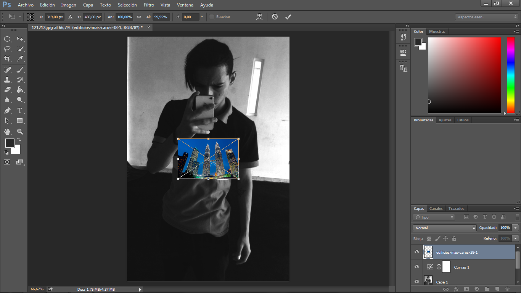Select the Quick Selection tool
Screen dimensions: 521x293
20,49
